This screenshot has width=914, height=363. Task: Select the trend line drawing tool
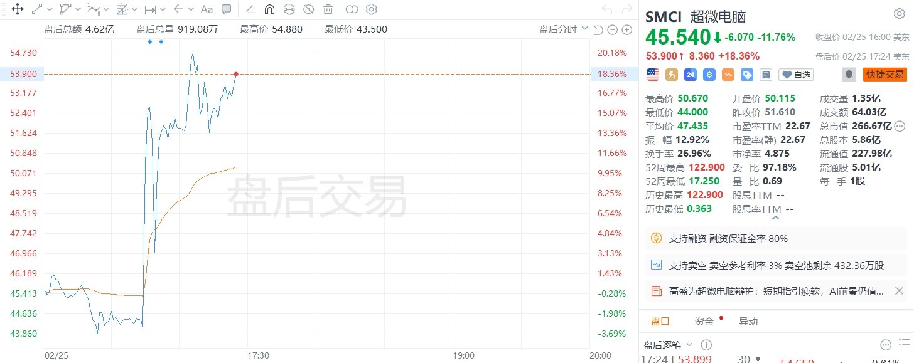tap(36, 9)
